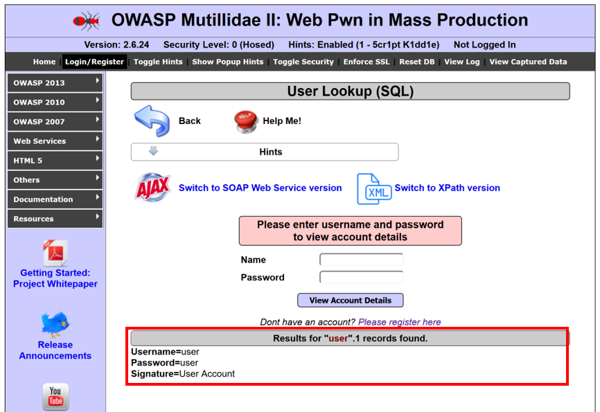This screenshot has height=412, width=600.
Task: Go to Home in top navigation
Action: 44,62
